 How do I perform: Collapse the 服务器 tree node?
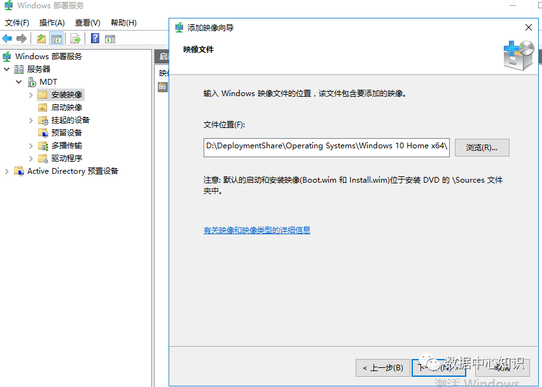6,69
